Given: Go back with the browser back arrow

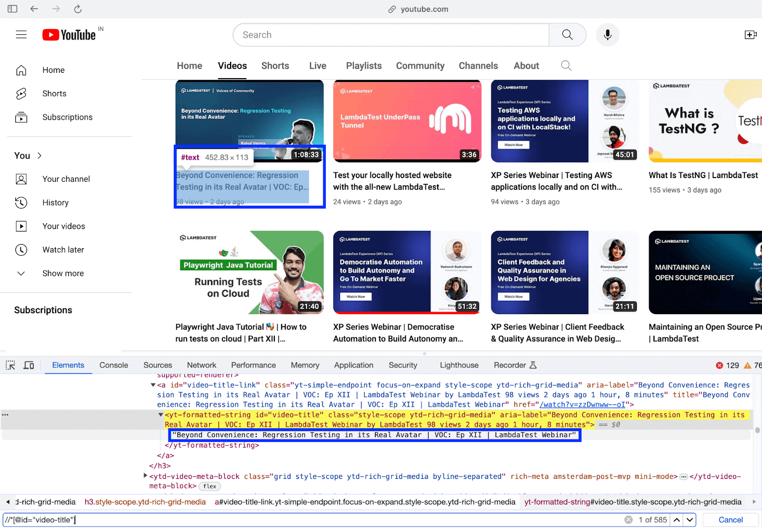Looking at the screenshot, I should click(34, 9).
